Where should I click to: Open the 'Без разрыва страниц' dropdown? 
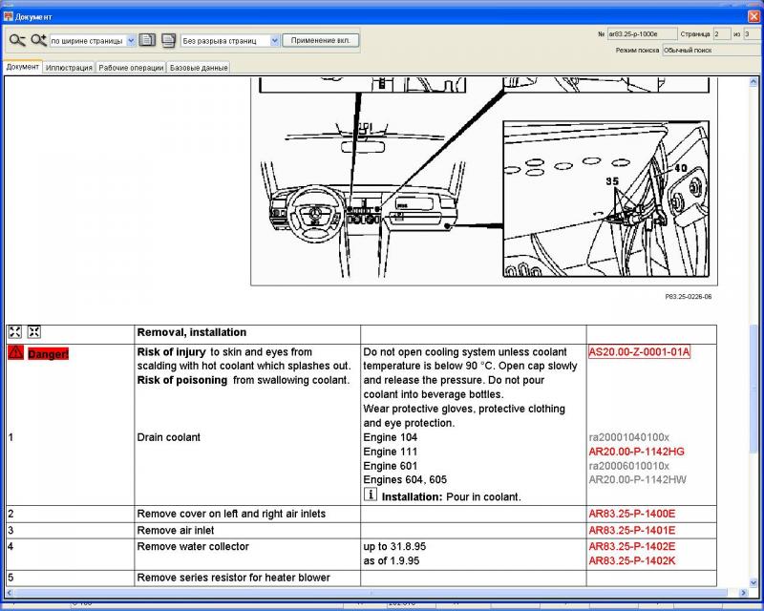274,41
